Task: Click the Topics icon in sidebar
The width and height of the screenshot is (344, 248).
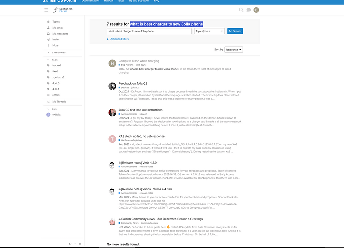Action: coord(48,22)
